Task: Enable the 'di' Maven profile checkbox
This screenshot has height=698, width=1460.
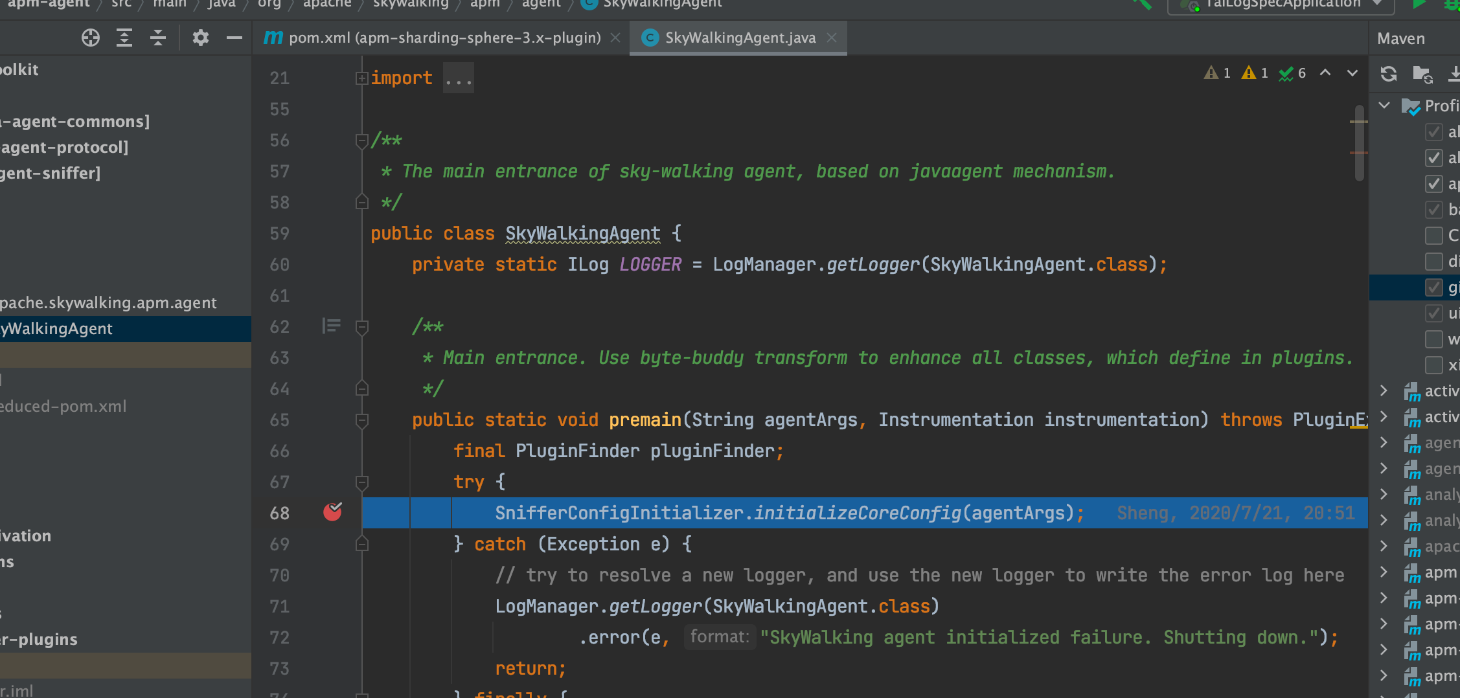Action: coord(1434,262)
